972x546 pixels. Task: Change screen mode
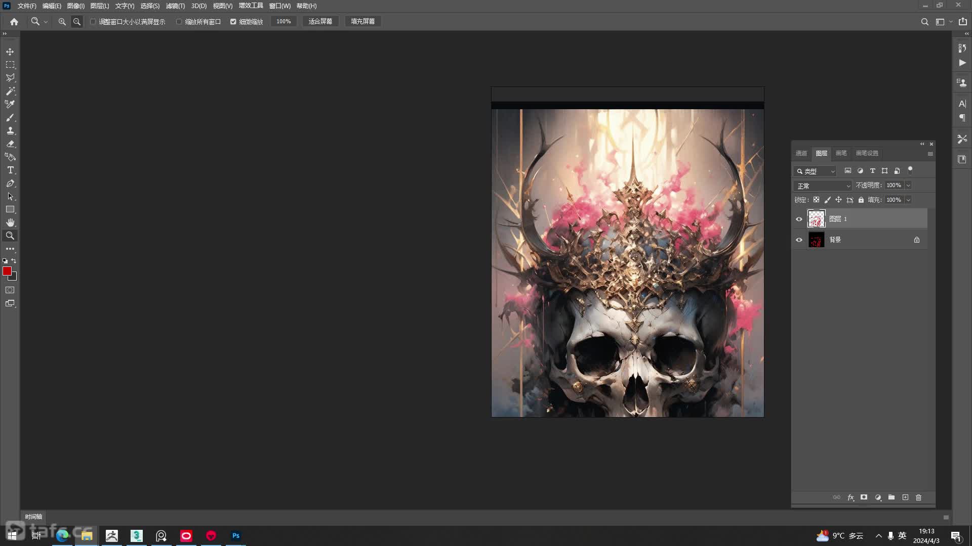click(x=10, y=303)
